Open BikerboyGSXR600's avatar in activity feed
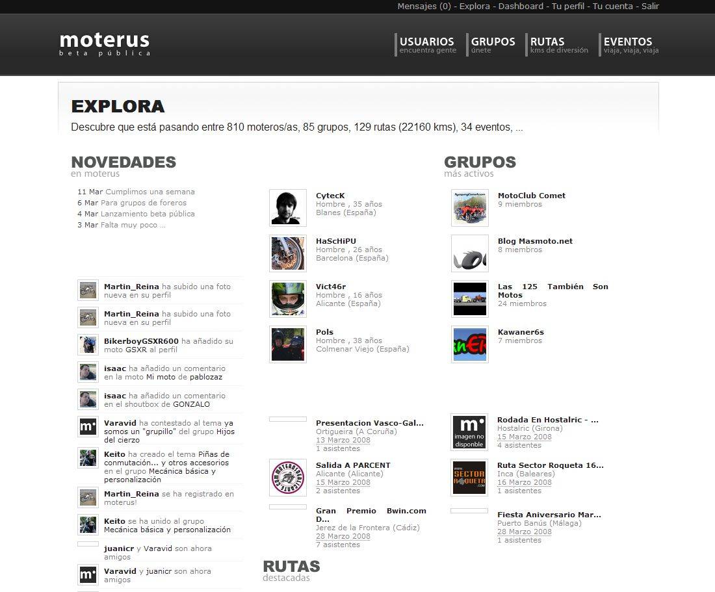This screenshot has height=592, width=715. click(x=88, y=345)
